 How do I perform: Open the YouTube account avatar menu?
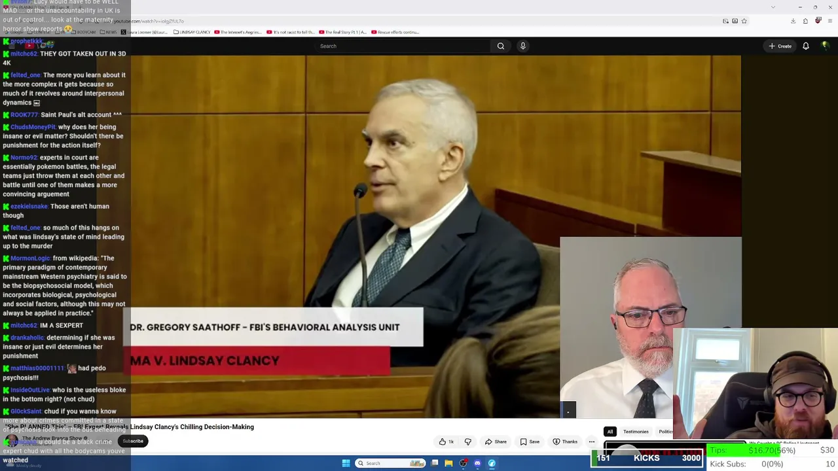[825, 46]
